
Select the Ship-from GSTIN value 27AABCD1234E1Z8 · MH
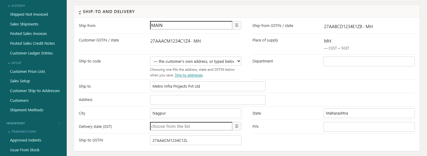[348, 26]
